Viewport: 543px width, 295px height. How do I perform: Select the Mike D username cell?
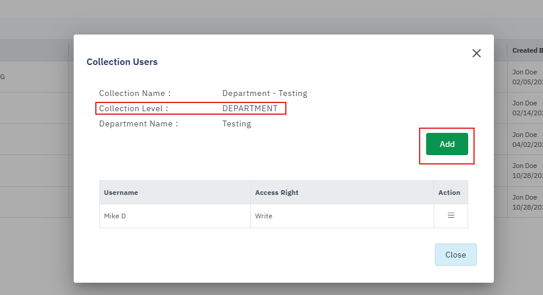point(115,216)
